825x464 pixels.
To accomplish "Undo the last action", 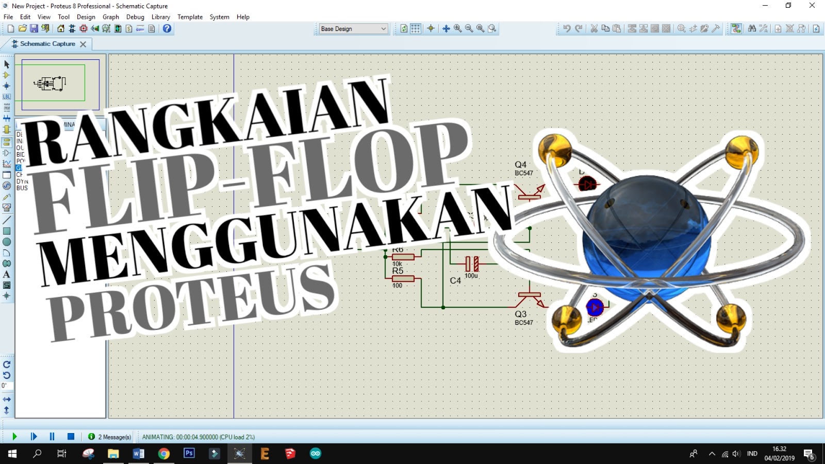I will [567, 29].
